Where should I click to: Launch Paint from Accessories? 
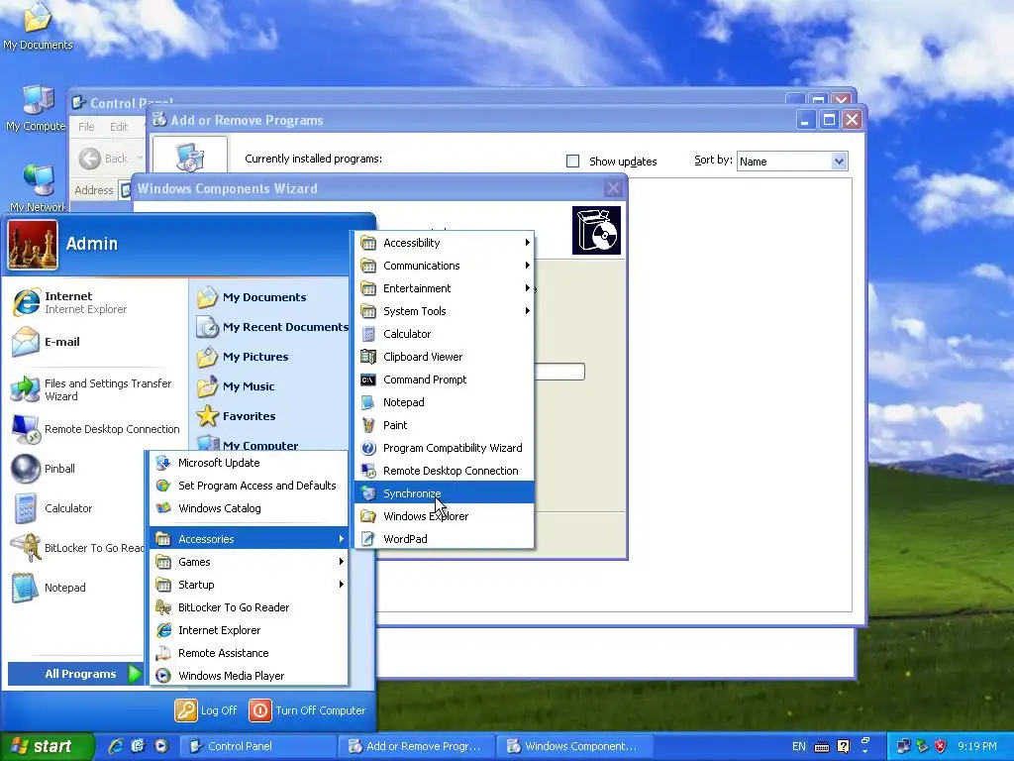click(x=445, y=425)
